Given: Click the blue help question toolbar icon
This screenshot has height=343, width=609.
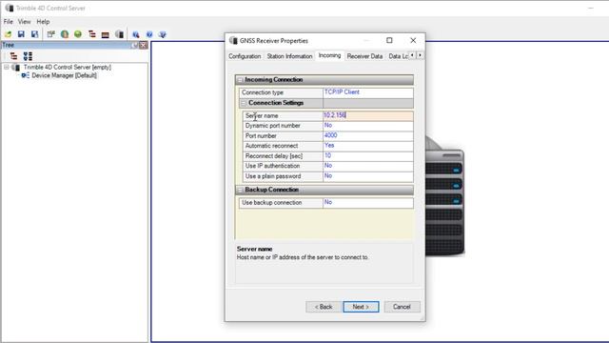Looking at the screenshot, I should [149, 34].
